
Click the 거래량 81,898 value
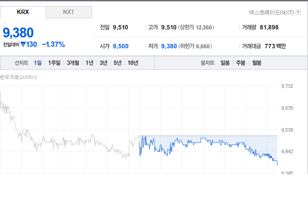(269, 27)
